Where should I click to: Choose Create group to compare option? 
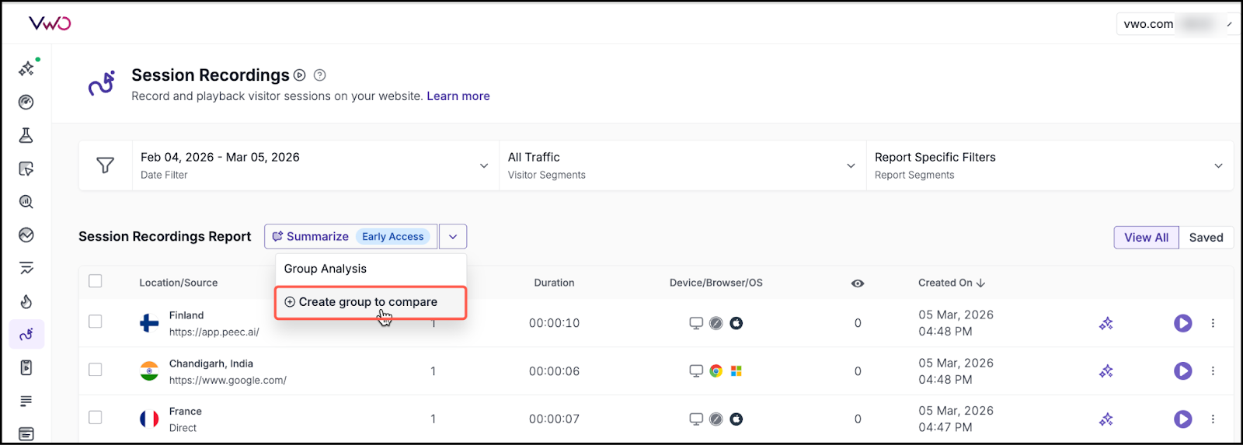click(x=370, y=302)
